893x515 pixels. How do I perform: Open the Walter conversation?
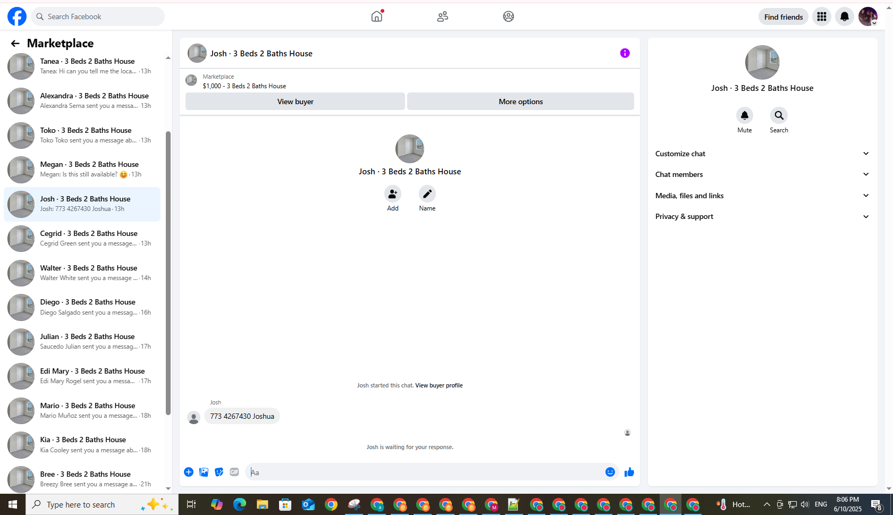82,273
